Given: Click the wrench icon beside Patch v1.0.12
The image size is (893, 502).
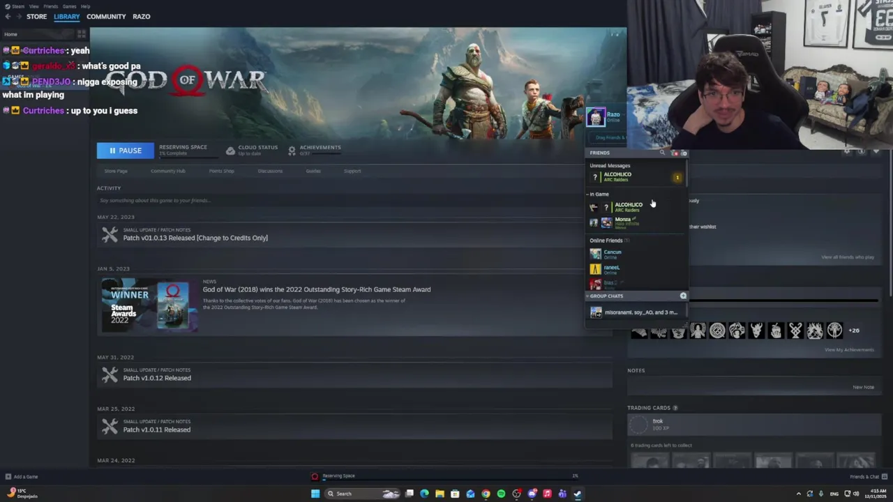Looking at the screenshot, I should pos(110,375).
